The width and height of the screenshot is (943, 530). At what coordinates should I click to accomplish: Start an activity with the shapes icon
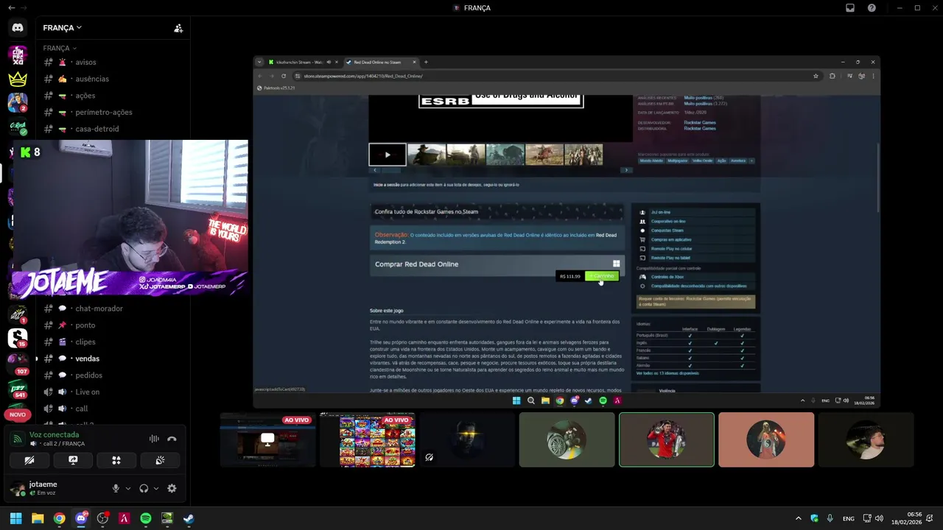116,460
